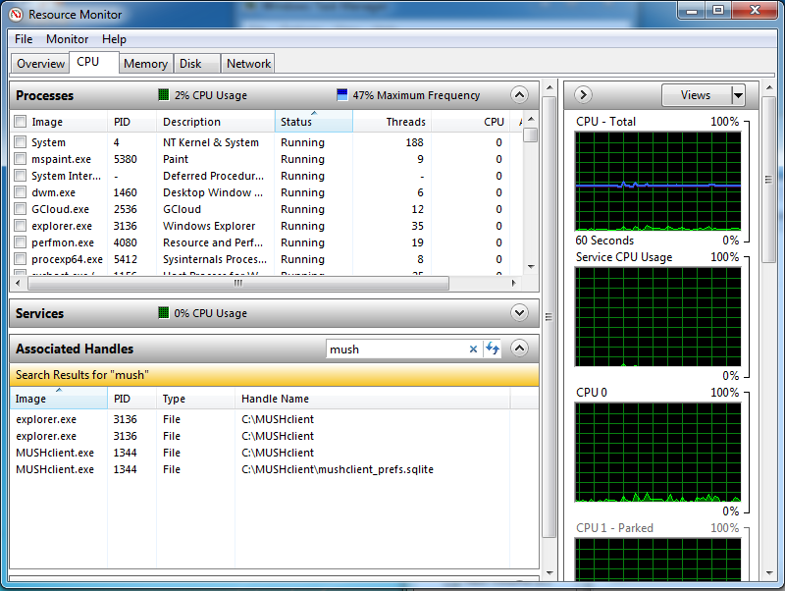Check the perfmon.exe checkbox
Image resolution: width=785 pixels, height=591 pixels.
tap(21, 242)
